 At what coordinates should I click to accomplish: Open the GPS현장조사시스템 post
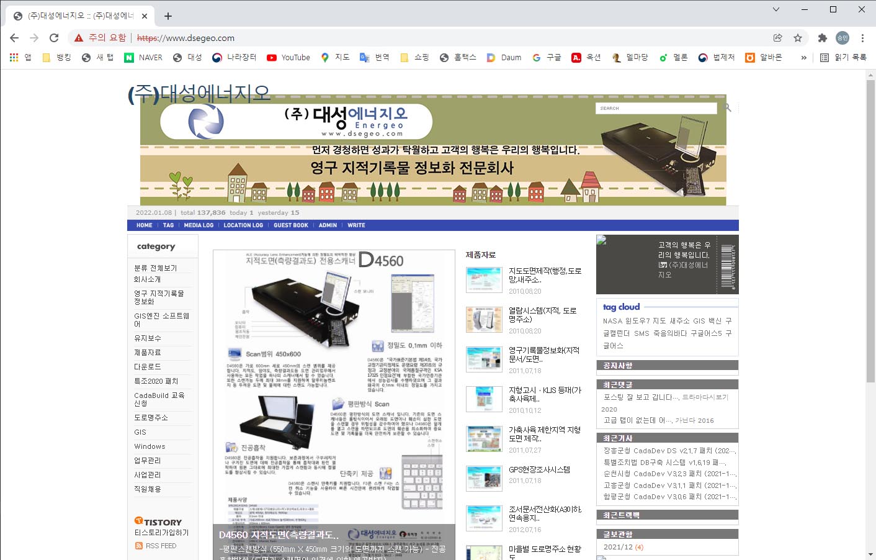pos(539,470)
